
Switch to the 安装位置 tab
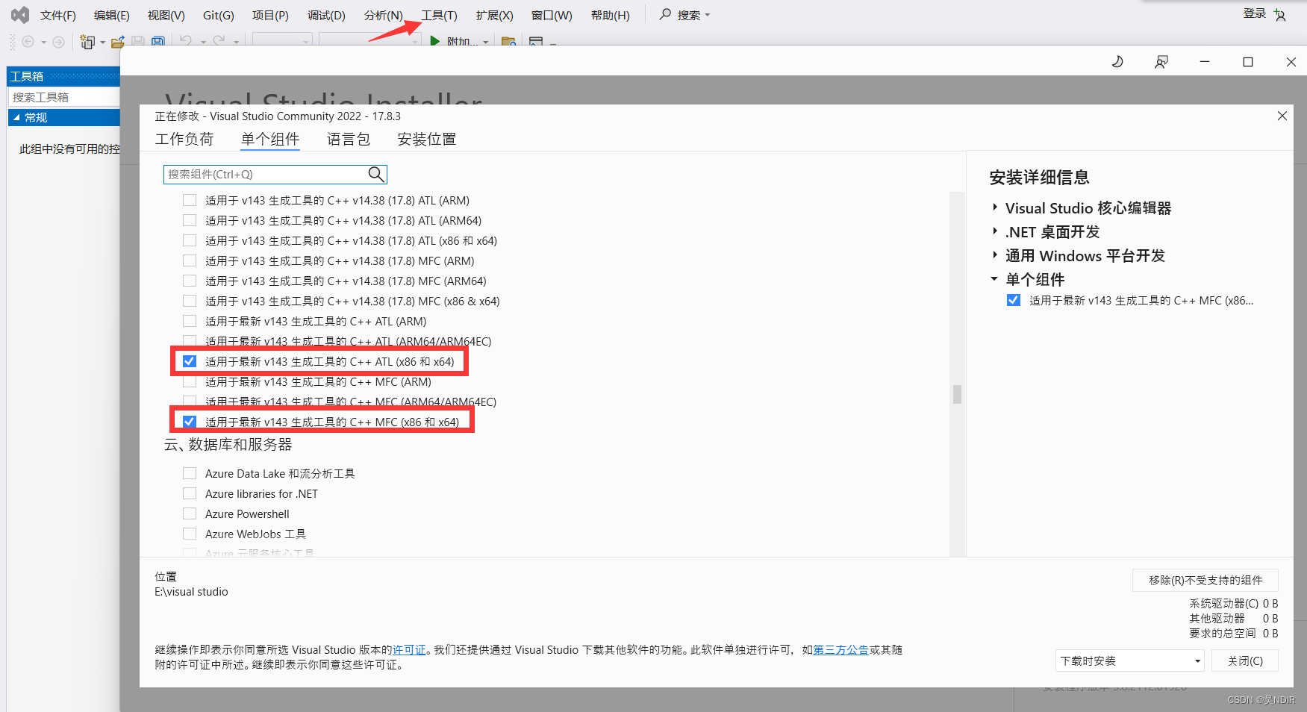pyautogui.click(x=427, y=139)
